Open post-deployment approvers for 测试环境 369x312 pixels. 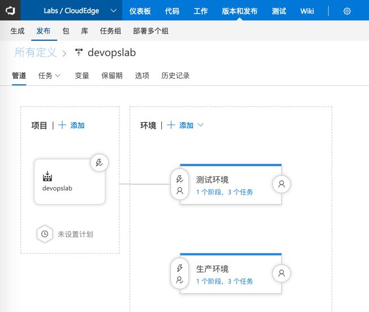tap(281, 184)
